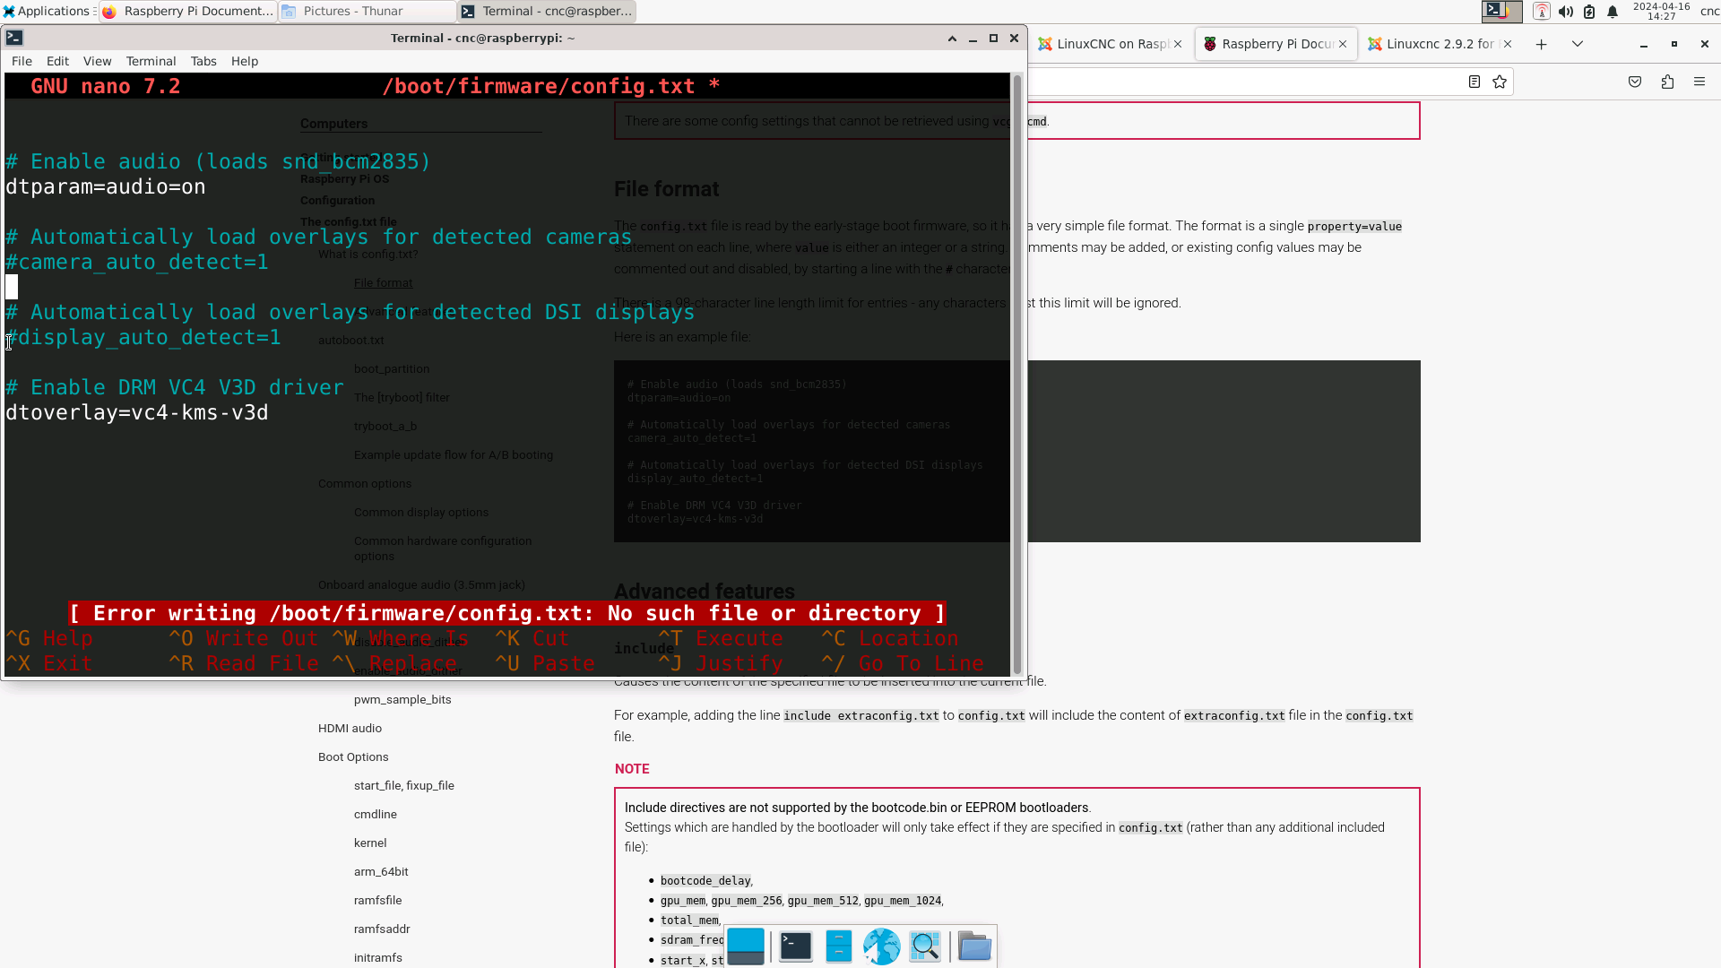Expand the list all tabs chevron
This screenshot has width=1721, height=968.
click(x=1578, y=44)
